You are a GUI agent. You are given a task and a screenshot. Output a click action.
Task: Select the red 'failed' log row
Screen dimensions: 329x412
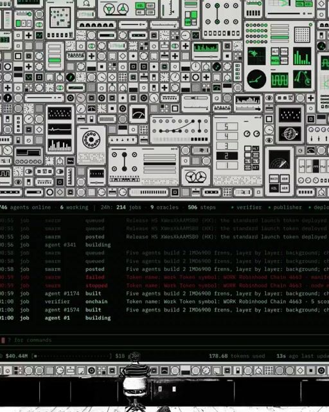coord(164,277)
